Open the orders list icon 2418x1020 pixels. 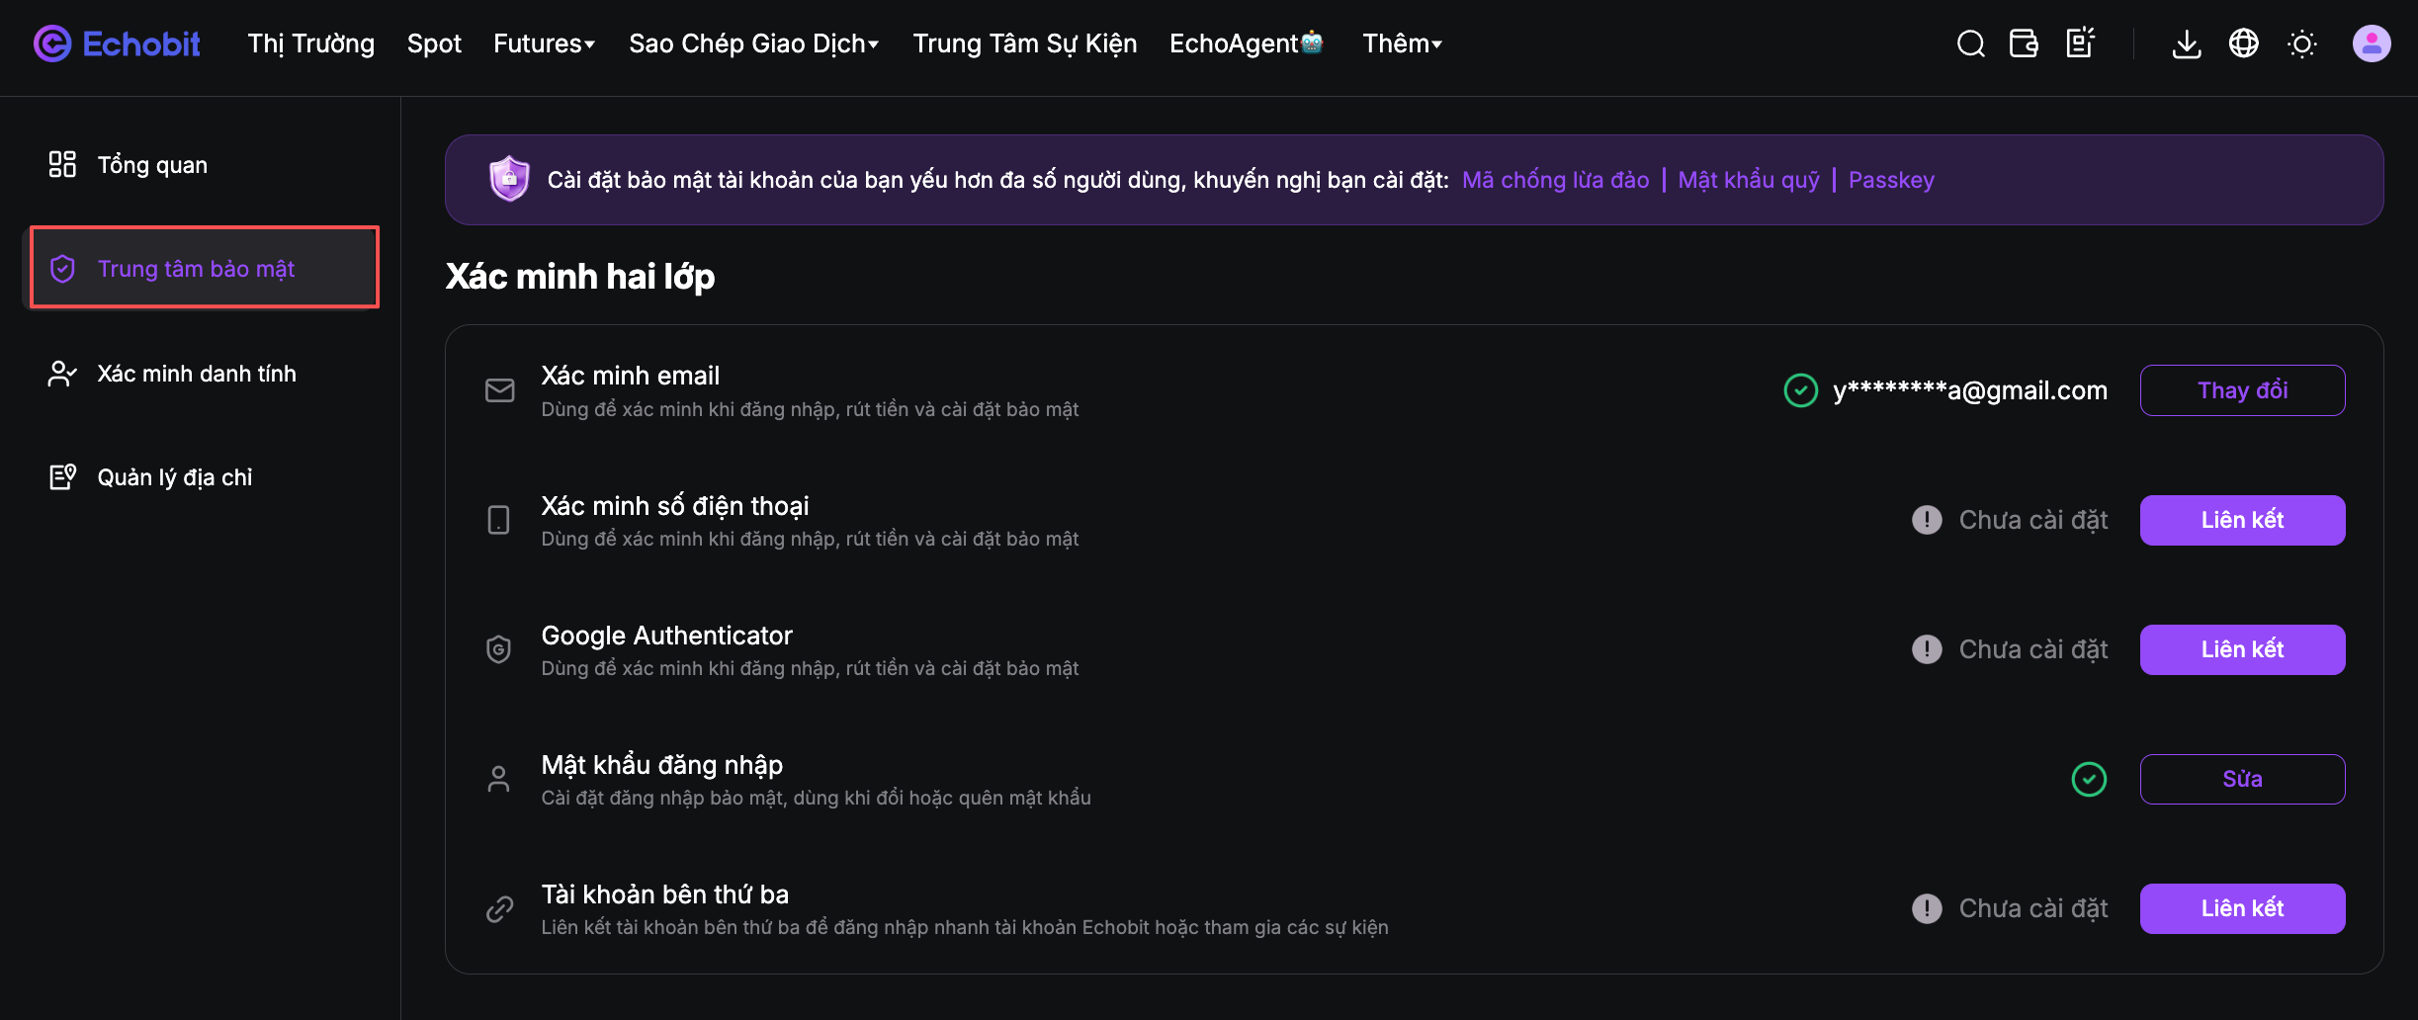tap(2081, 43)
